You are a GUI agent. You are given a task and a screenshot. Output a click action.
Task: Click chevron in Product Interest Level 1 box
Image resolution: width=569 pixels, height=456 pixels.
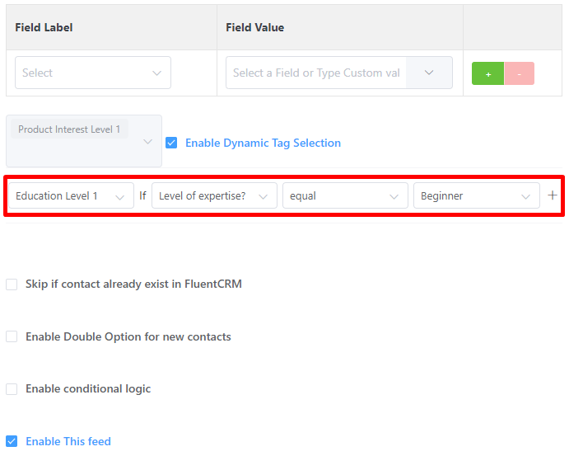pyautogui.click(x=147, y=142)
